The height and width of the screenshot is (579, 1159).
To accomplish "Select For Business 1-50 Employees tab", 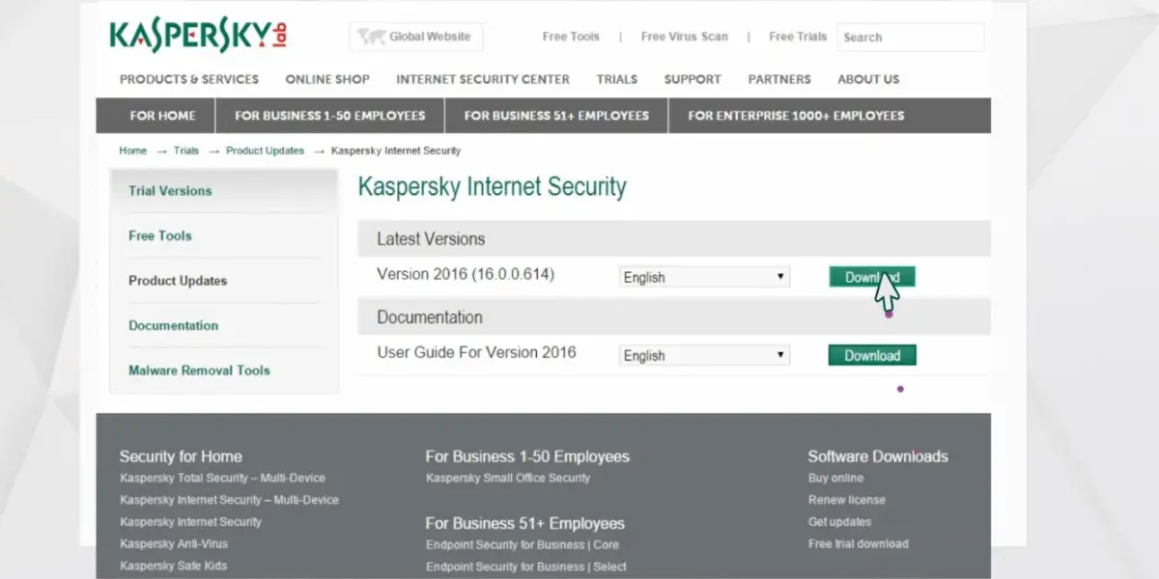I will [x=330, y=116].
